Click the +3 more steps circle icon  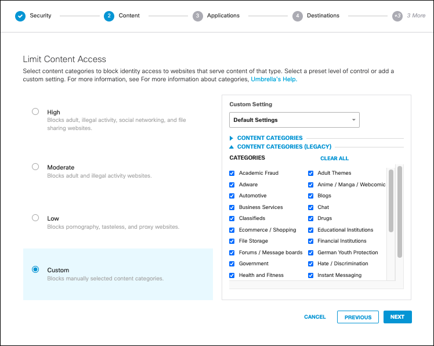tap(397, 16)
